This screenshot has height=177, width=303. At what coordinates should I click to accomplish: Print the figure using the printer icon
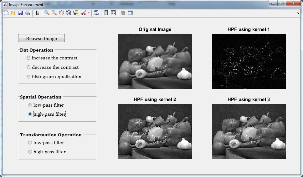[28, 13]
